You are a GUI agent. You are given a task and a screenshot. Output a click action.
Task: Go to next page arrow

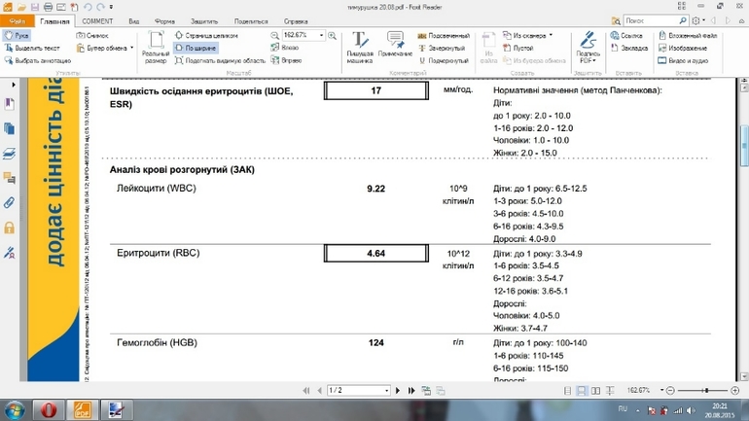(x=397, y=391)
